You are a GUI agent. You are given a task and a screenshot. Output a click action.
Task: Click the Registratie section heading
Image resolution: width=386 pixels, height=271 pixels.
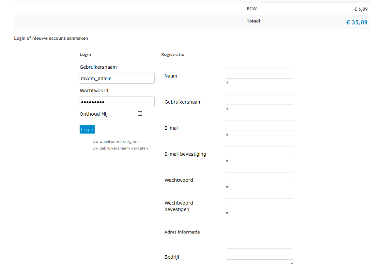pos(173,54)
